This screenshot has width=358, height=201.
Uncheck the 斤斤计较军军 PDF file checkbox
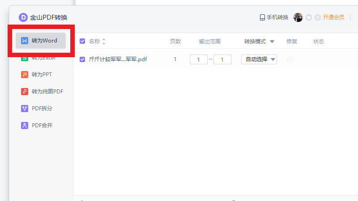82,59
